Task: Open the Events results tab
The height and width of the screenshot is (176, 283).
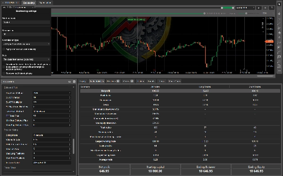Action: click(151, 81)
